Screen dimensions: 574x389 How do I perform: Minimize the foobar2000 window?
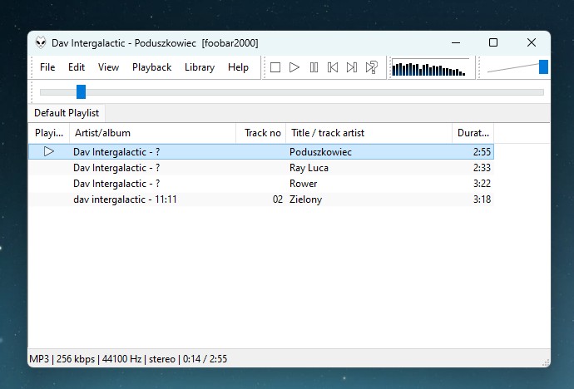click(456, 42)
